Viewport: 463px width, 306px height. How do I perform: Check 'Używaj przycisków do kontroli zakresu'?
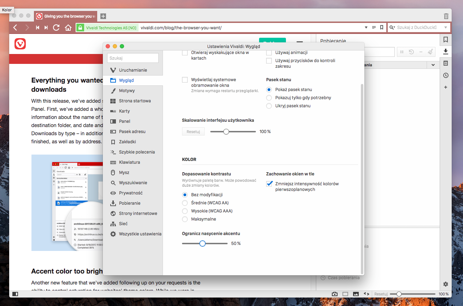[269, 61]
